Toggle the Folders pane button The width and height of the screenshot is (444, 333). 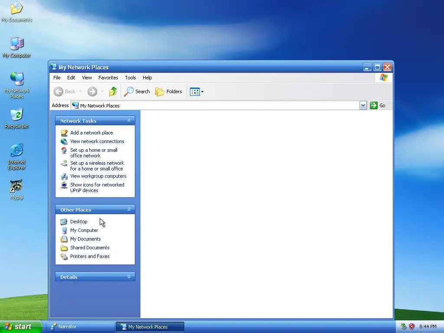tap(169, 91)
